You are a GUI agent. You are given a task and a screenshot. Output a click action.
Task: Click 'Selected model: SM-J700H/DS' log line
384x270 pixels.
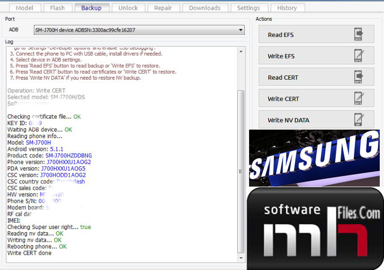click(46, 97)
